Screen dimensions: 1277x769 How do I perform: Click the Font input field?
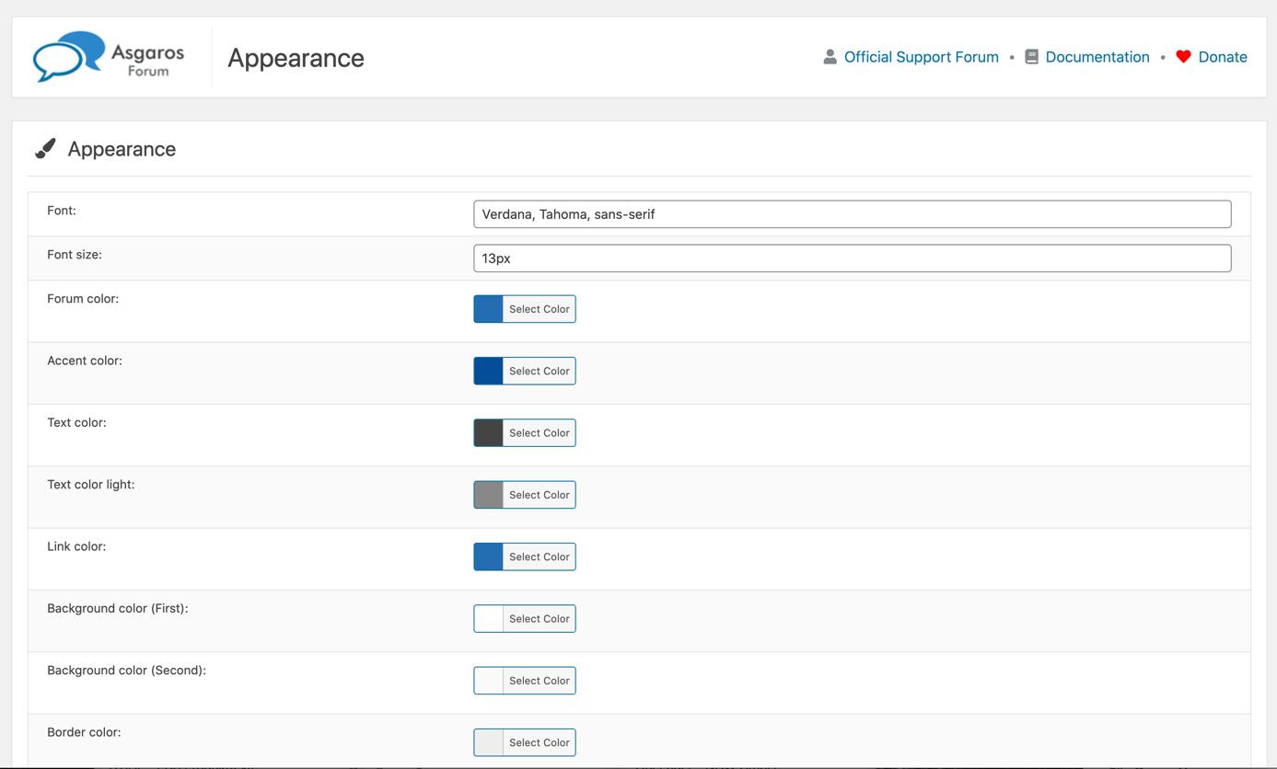click(x=852, y=214)
